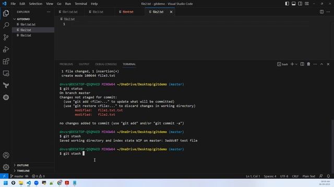Open the Explorer view in activity bar
The height and width of the screenshot is (187, 334).
pos(6,14)
